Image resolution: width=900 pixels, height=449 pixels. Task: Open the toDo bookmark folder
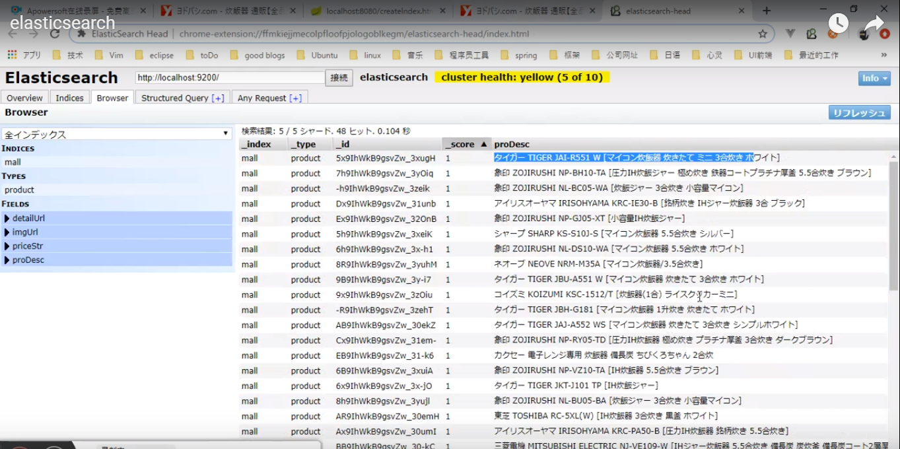(202, 55)
